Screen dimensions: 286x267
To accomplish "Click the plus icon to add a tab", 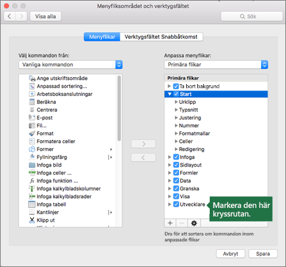I will [170, 223].
